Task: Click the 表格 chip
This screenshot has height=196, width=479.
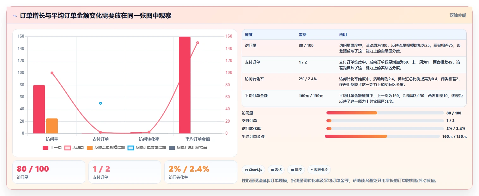Action: click(x=276, y=170)
